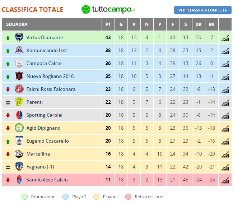Viewport: 233px width, 203px height.
Task: Click Marcellina team crest icon
Action: coord(19,154)
